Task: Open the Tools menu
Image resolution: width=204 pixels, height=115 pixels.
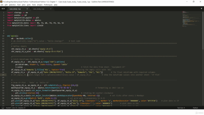Action: pos(34,5)
